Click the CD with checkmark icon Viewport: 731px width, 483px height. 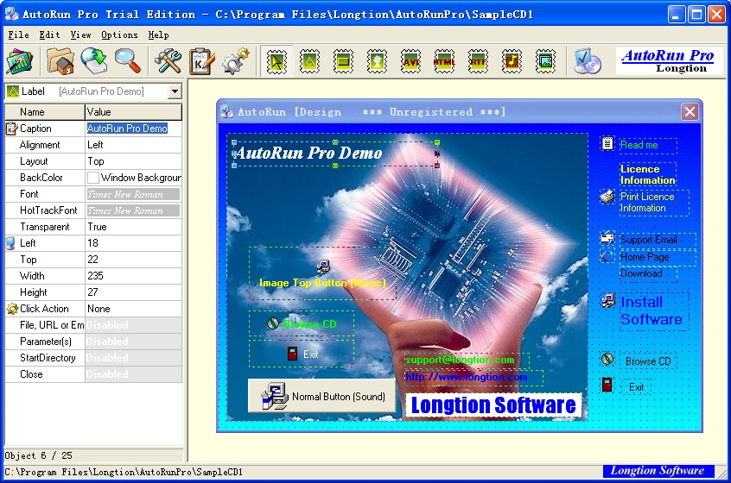pos(588,61)
